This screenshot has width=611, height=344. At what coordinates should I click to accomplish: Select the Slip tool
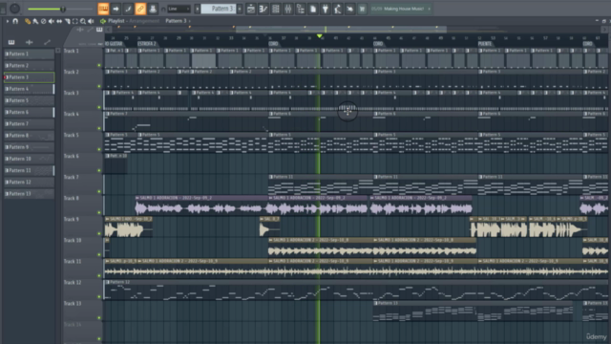click(x=59, y=21)
